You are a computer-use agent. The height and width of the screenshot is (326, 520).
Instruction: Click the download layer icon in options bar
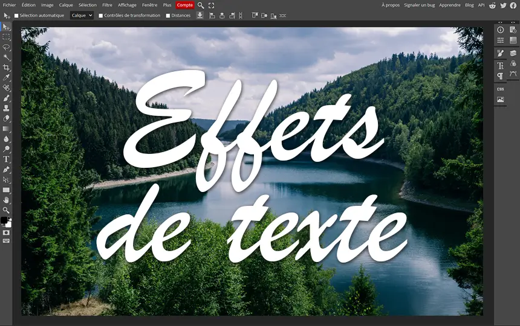(200, 15)
